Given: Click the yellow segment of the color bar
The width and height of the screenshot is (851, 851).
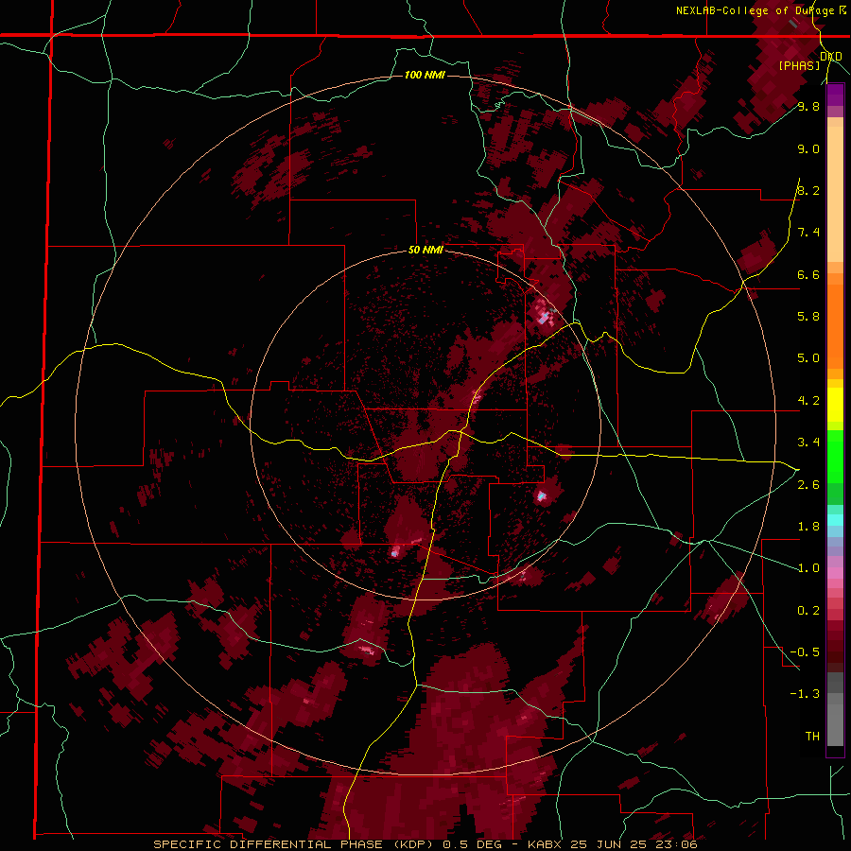Looking at the screenshot, I should (x=835, y=405).
